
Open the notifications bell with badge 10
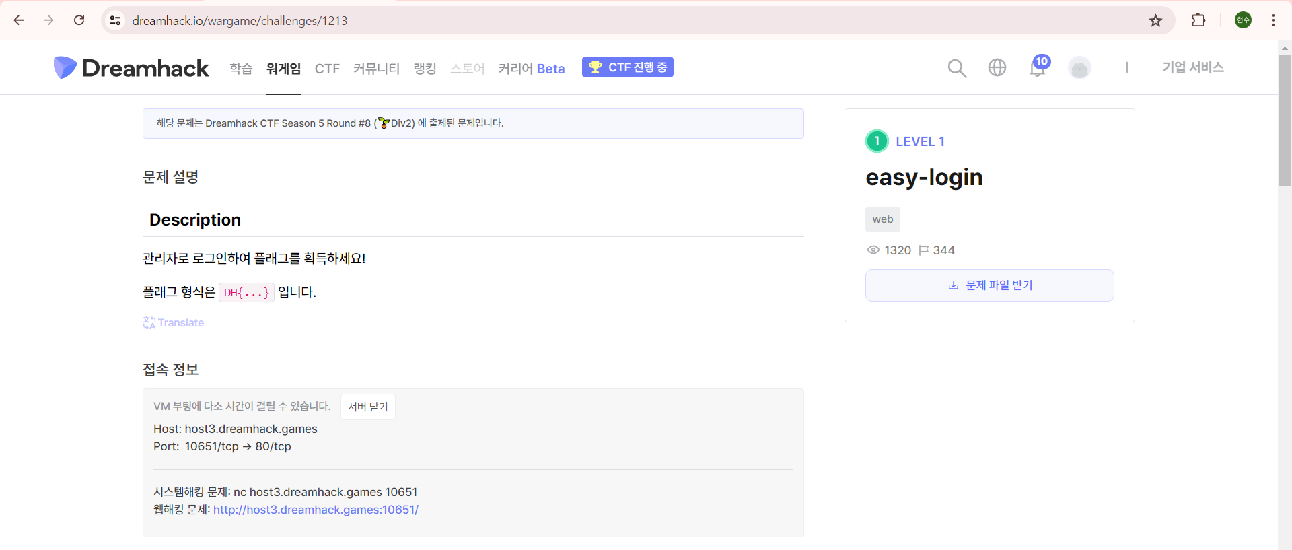click(x=1038, y=67)
